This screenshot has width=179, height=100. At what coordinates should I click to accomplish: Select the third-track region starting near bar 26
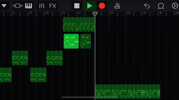pyautogui.click(x=55, y=58)
